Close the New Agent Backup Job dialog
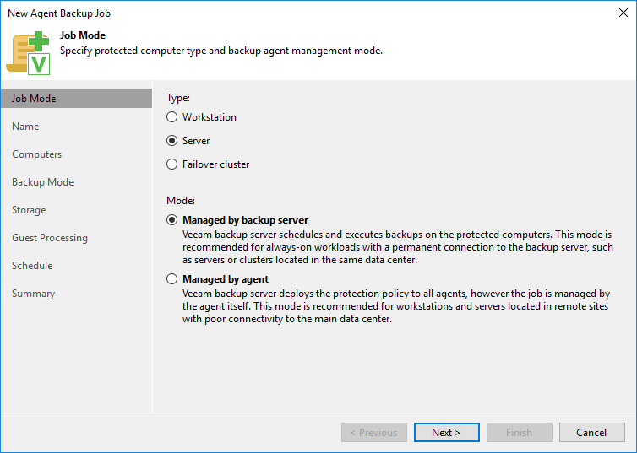This screenshot has height=453, width=637. [622, 13]
